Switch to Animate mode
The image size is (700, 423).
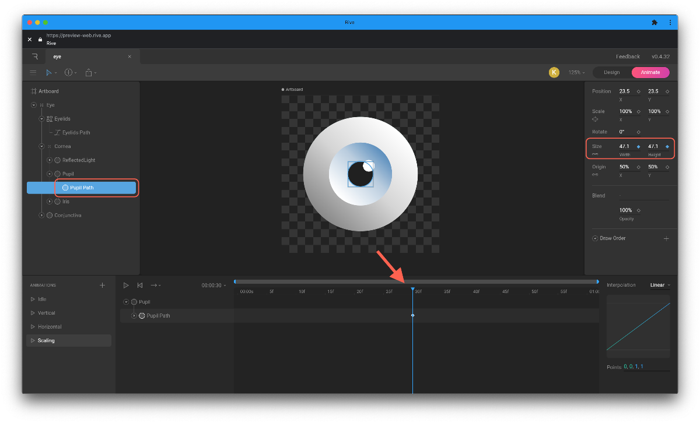click(x=650, y=72)
